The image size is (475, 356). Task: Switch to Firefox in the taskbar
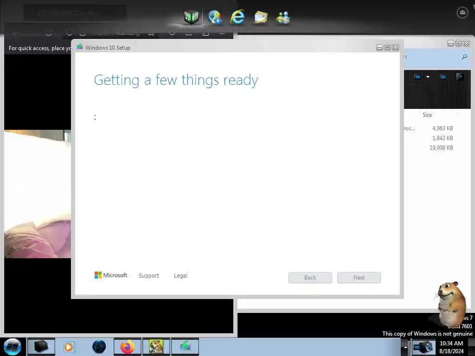[128, 347]
